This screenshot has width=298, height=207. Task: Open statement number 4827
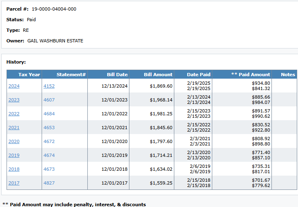(49, 183)
